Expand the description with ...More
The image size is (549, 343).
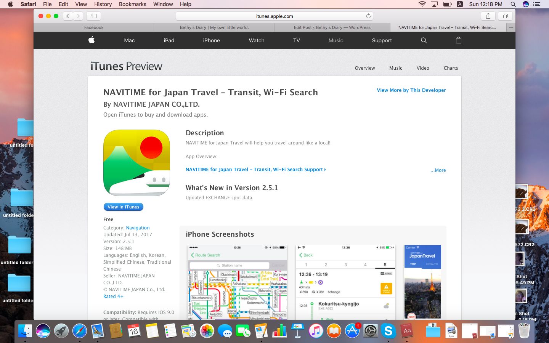click(438, 170)
